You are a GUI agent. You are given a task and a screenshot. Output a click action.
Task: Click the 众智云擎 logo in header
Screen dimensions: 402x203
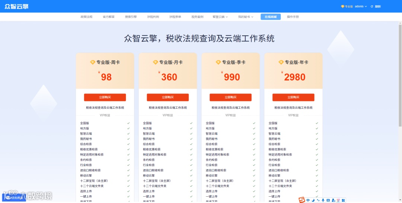pyautogui.click(x=16, y=6)
